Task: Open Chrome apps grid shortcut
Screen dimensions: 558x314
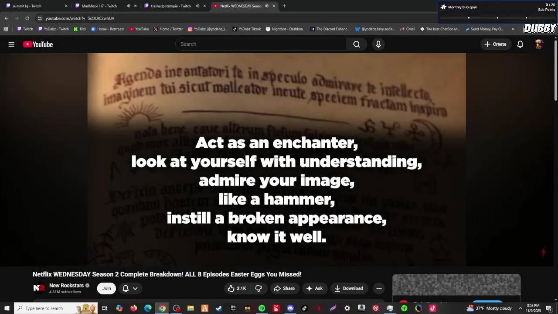Action: [x=6, y=29]
